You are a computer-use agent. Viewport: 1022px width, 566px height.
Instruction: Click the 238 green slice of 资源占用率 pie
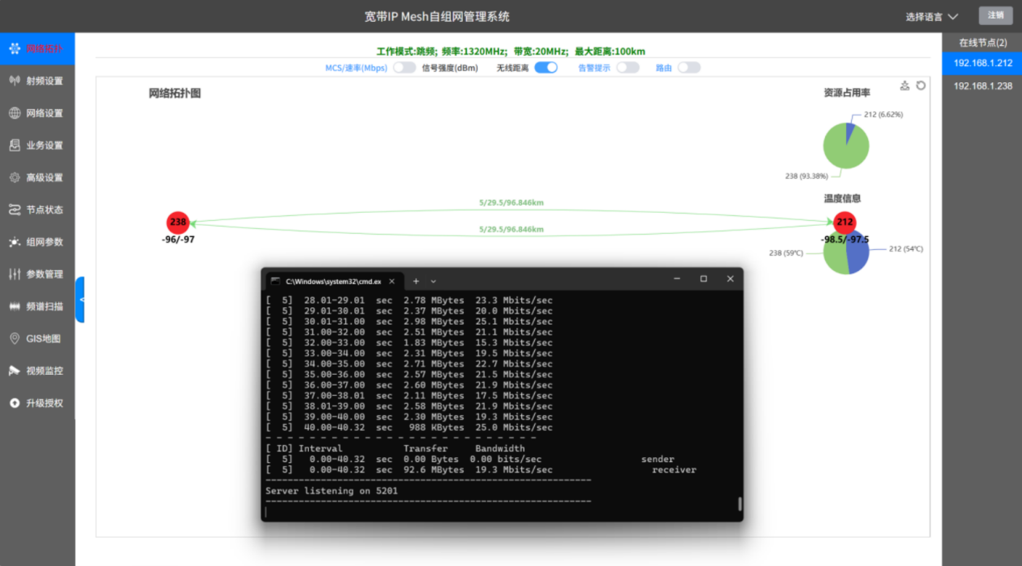point(844,150)
